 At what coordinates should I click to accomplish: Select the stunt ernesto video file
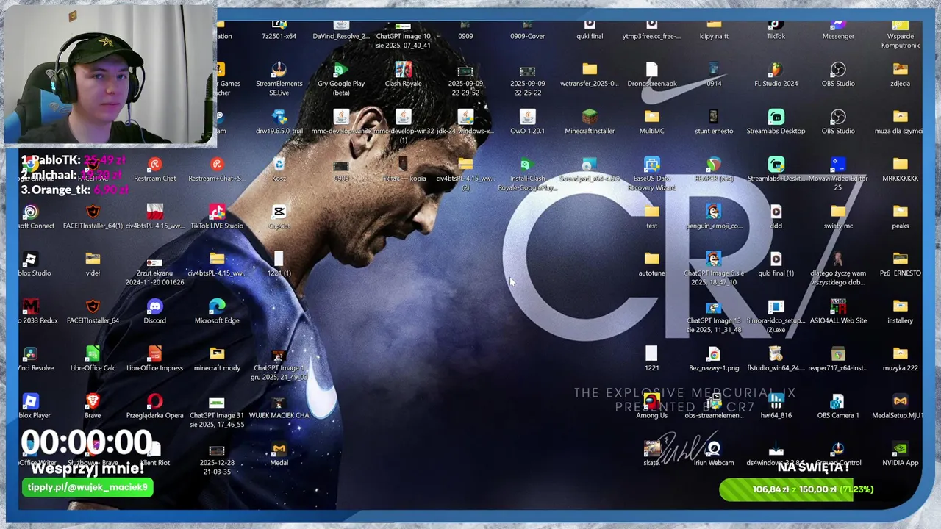[x=714, y=121]
